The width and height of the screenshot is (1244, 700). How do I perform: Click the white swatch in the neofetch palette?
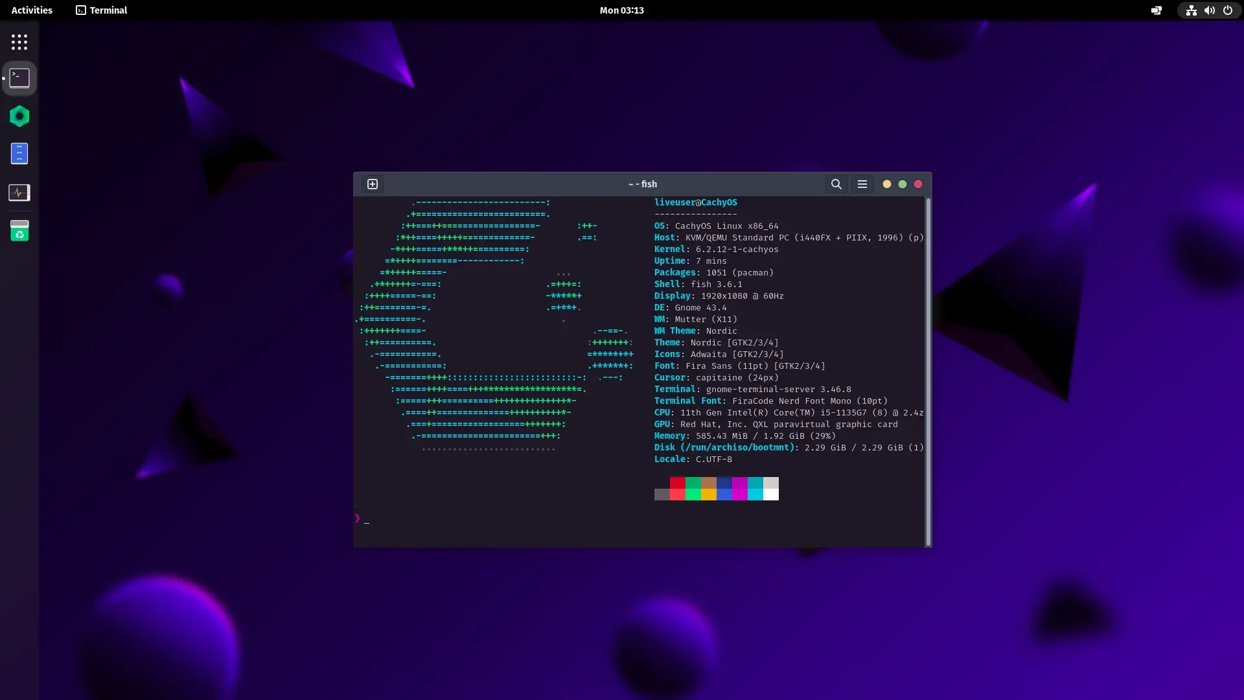(x=771, y=495)
